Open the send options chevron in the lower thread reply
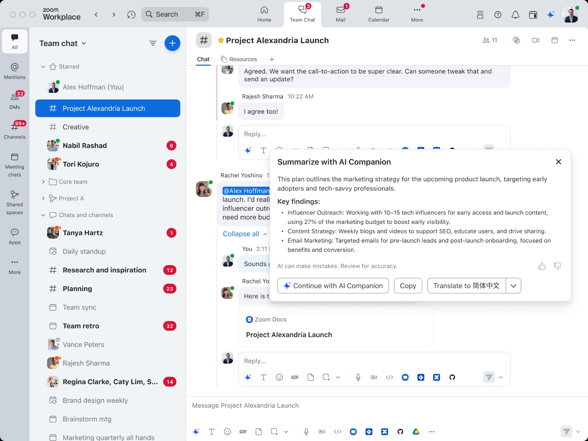This screenshot has width=588, height=441. click(x=501, y=377)
